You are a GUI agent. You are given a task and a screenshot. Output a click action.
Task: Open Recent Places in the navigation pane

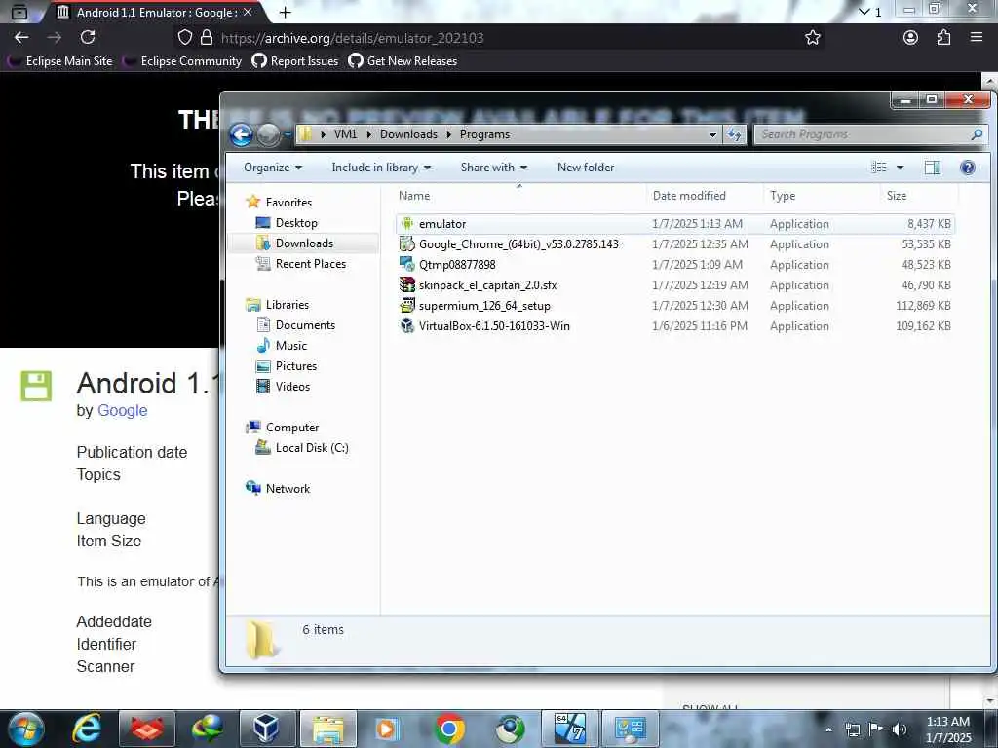pyautogui.click(x=310, y=263)
